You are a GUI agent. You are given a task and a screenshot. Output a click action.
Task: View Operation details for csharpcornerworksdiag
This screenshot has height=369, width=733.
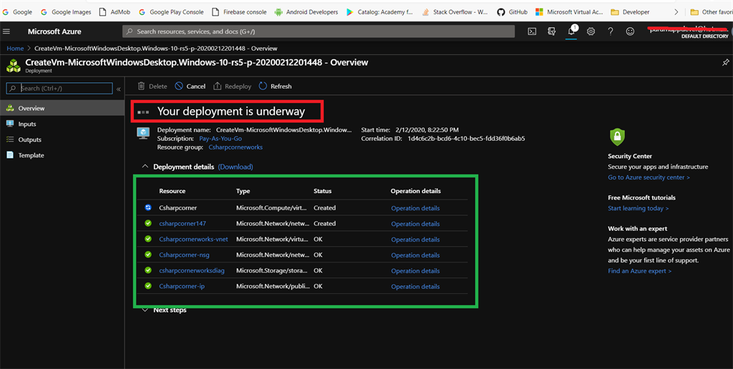click(415, 271)
